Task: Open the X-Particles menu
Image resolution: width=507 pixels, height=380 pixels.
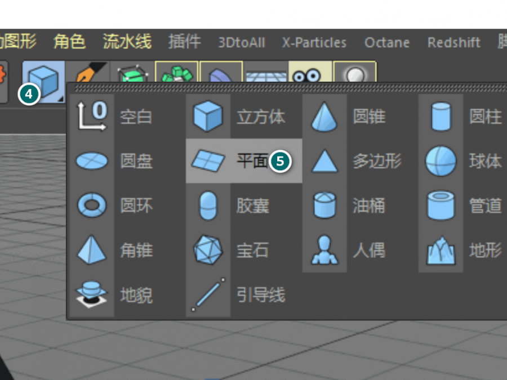Action: tap(314, 43)
